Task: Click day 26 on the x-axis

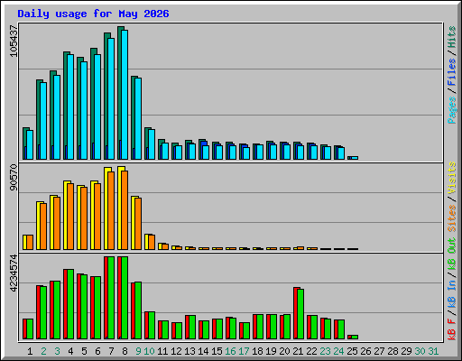Action: pos(365,351)
